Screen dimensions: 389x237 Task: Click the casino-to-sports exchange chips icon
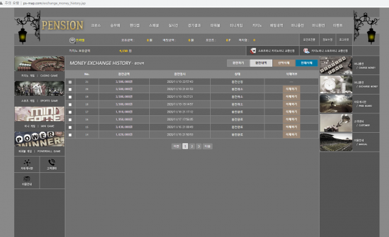tap(307, 51)
